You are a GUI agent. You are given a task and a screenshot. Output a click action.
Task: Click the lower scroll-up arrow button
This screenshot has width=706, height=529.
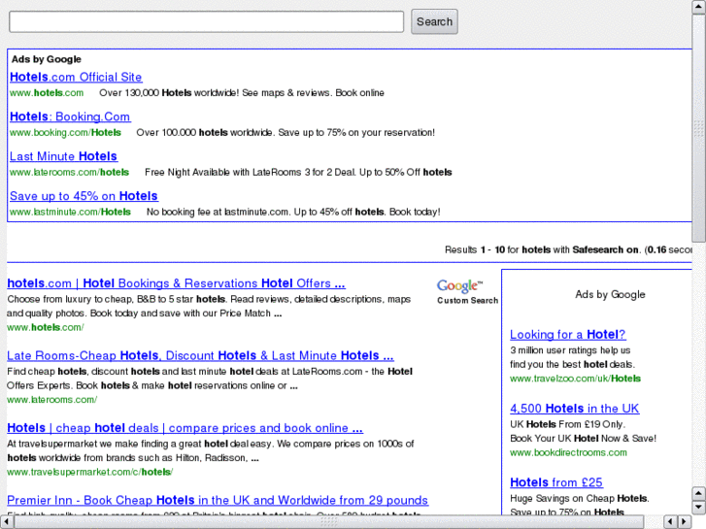(x=698, y=493)
